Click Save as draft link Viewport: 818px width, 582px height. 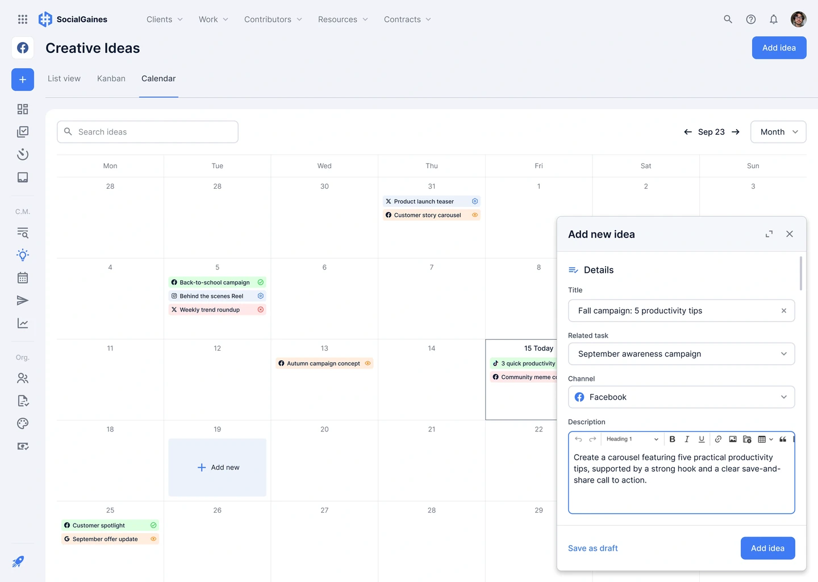click(593, 548)
